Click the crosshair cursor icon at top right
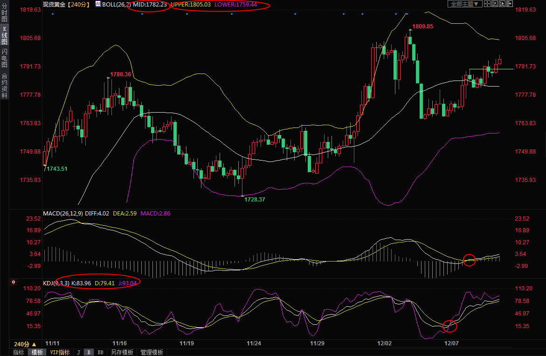Screen dimensions: 546x356 pyautogui.click(x=487, y=4)
